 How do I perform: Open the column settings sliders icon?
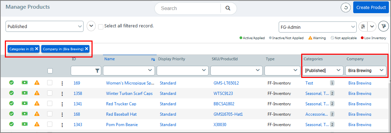(363, 26)
